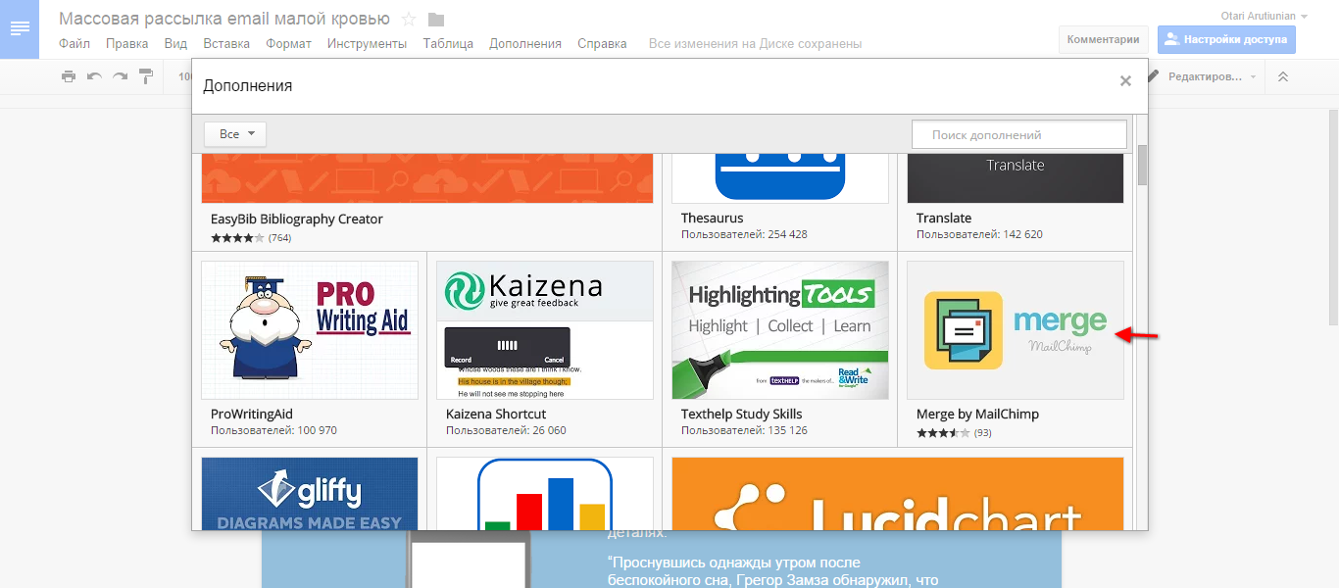Open the Вид menu

(x=175, y=44)
